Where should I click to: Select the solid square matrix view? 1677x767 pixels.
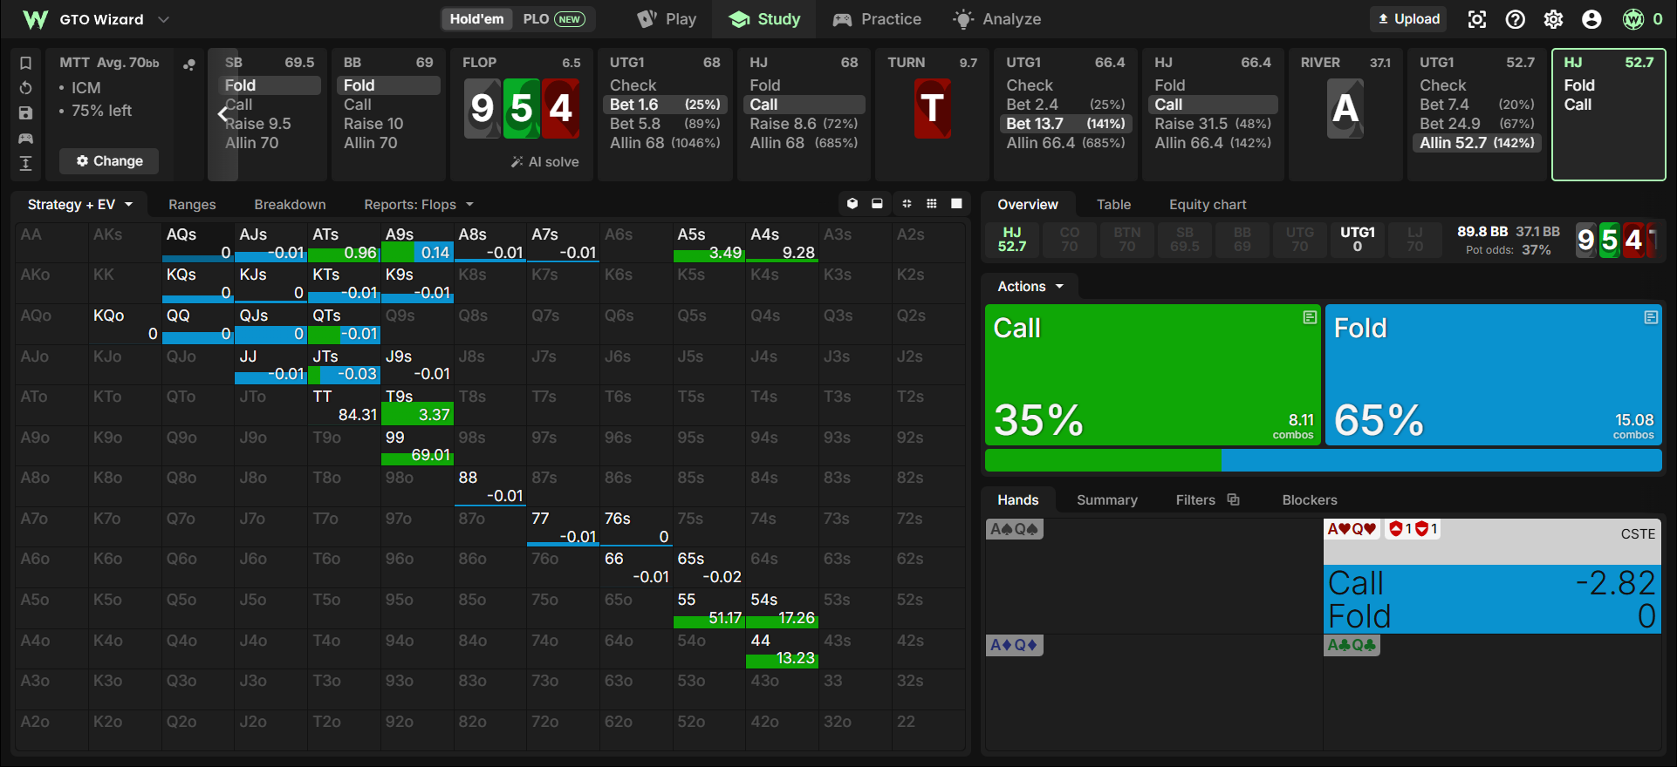click(x=956, y=204)
